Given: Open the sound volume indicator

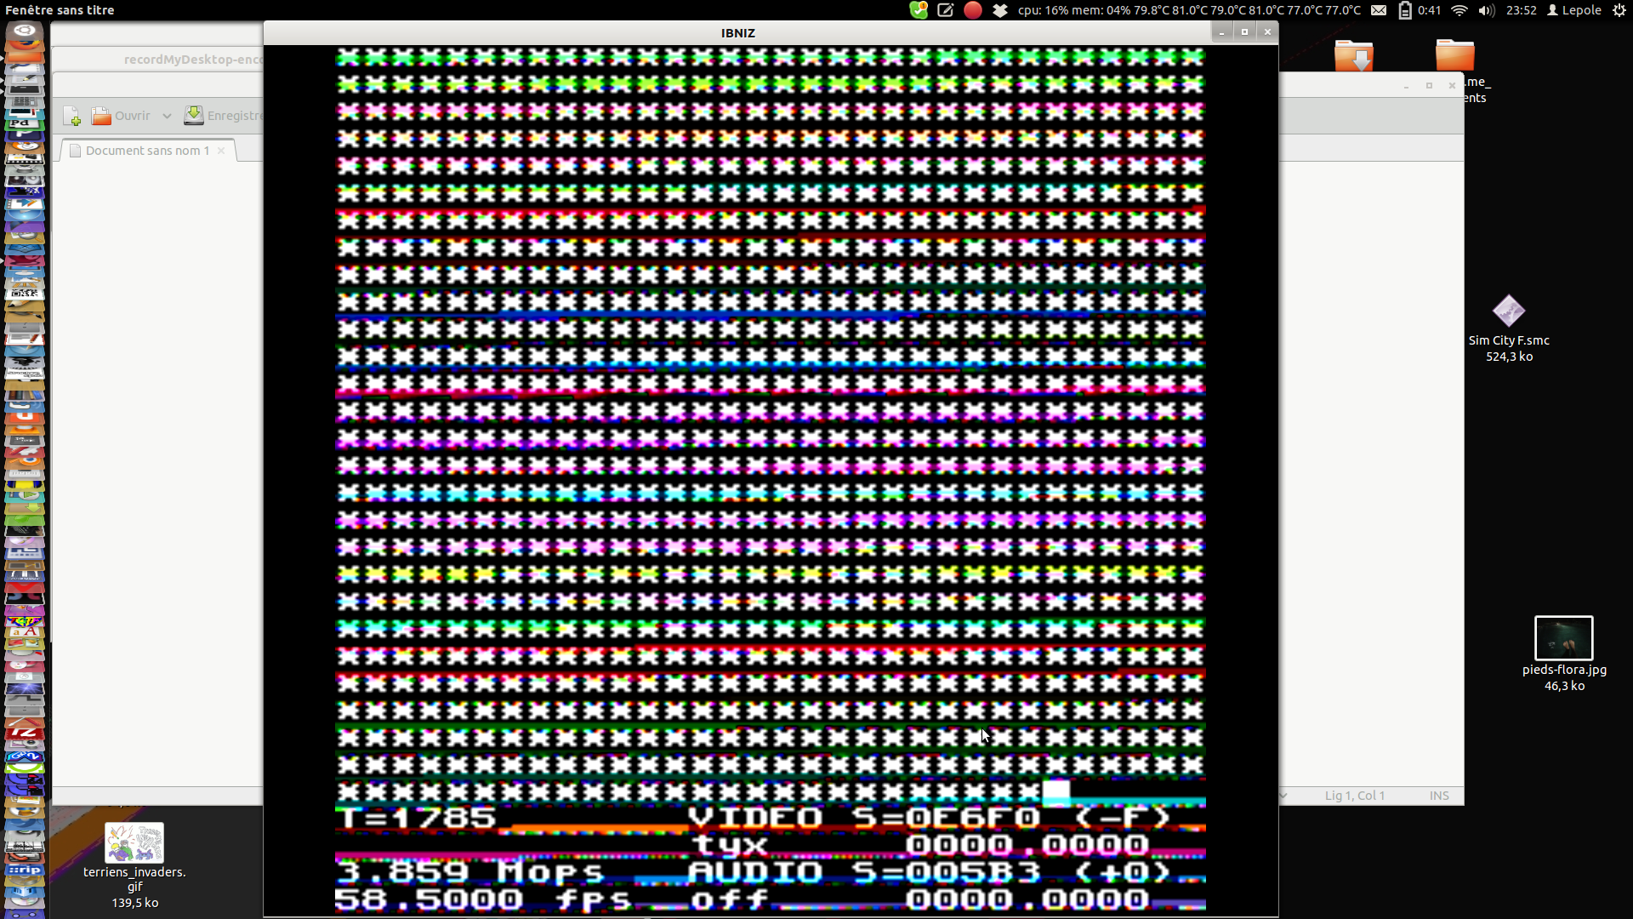Looking at the screenshot, I should [1486, 10].
